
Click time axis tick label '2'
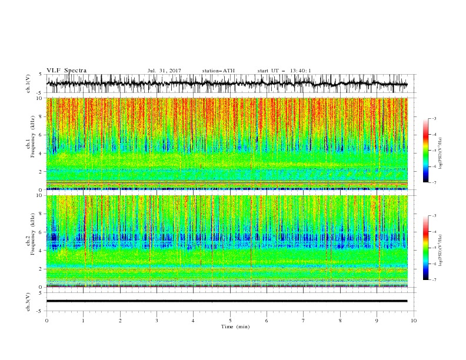coord(120,321)
